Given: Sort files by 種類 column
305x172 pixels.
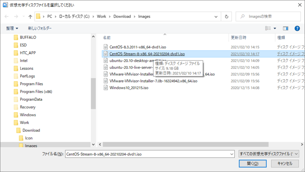Looking at the screenshot, I should click(x=281, y=38).
